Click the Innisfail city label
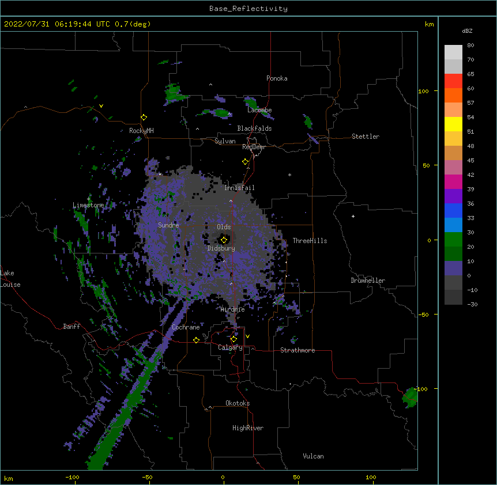 point(239,188)
